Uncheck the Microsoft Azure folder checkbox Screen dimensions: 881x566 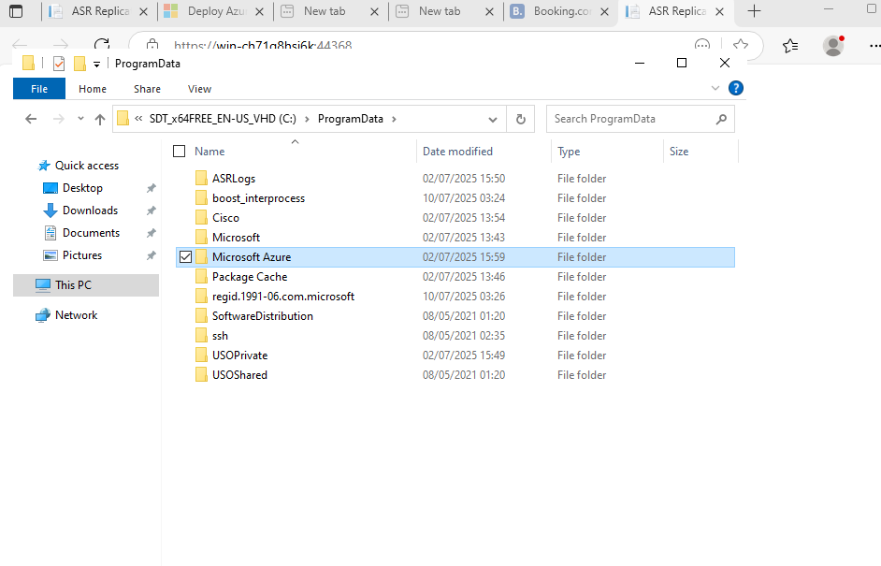pos(185,257)
